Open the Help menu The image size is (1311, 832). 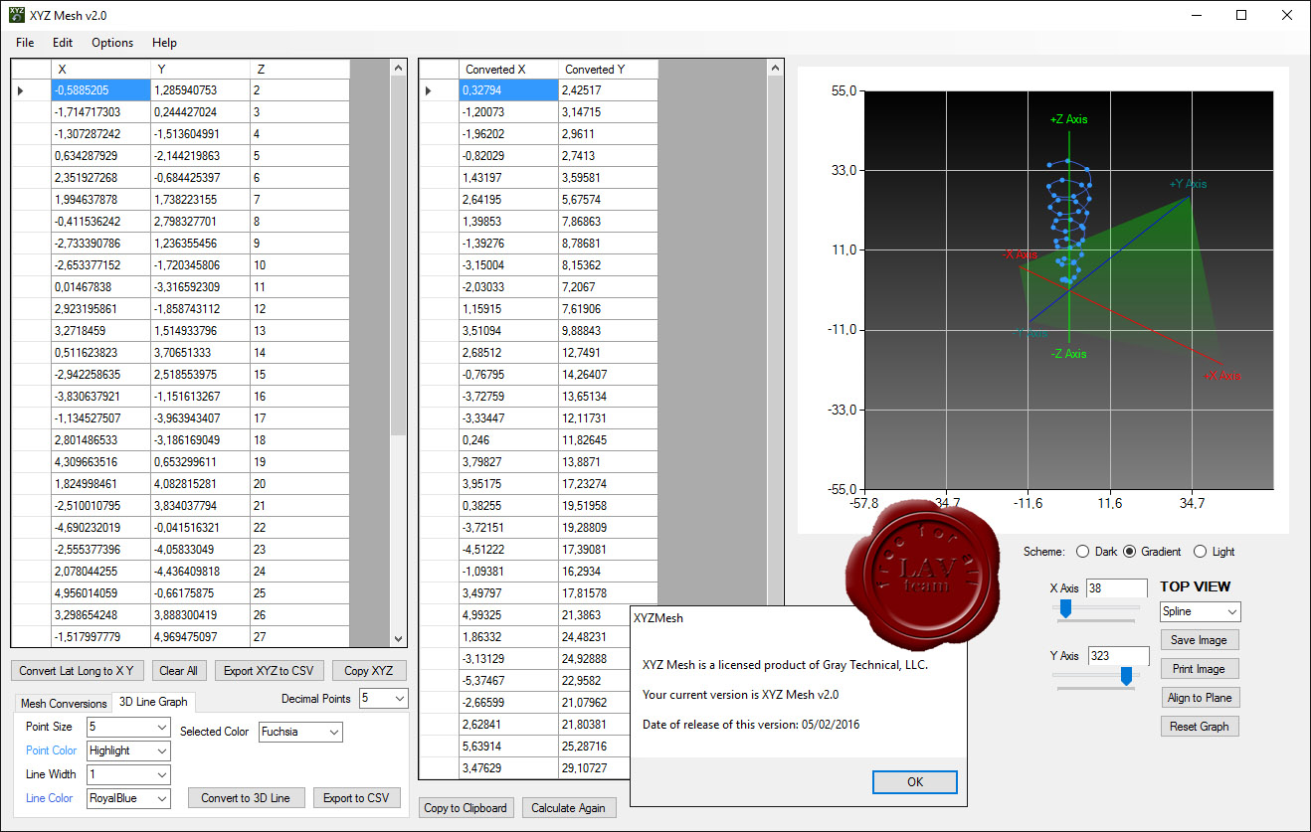[x=164, y=43]
